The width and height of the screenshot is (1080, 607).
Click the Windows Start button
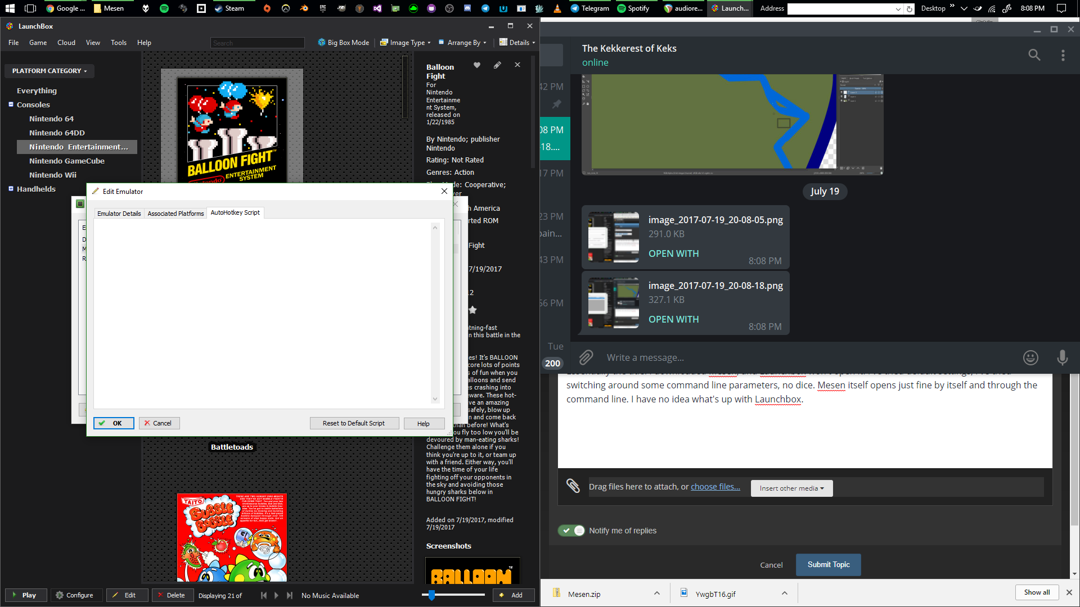pos(10,8)
